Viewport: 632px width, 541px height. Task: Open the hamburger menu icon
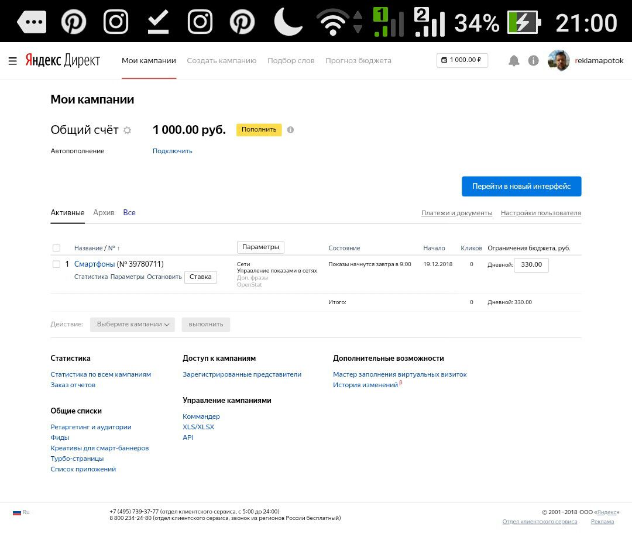click(x=12, y=61)
